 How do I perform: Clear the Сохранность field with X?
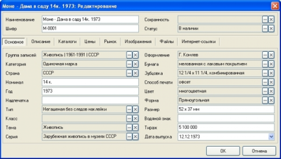coord(271,19)
